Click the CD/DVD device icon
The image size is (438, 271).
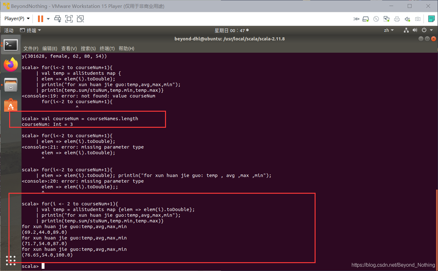pyautogui.click(x=376, y=19)
